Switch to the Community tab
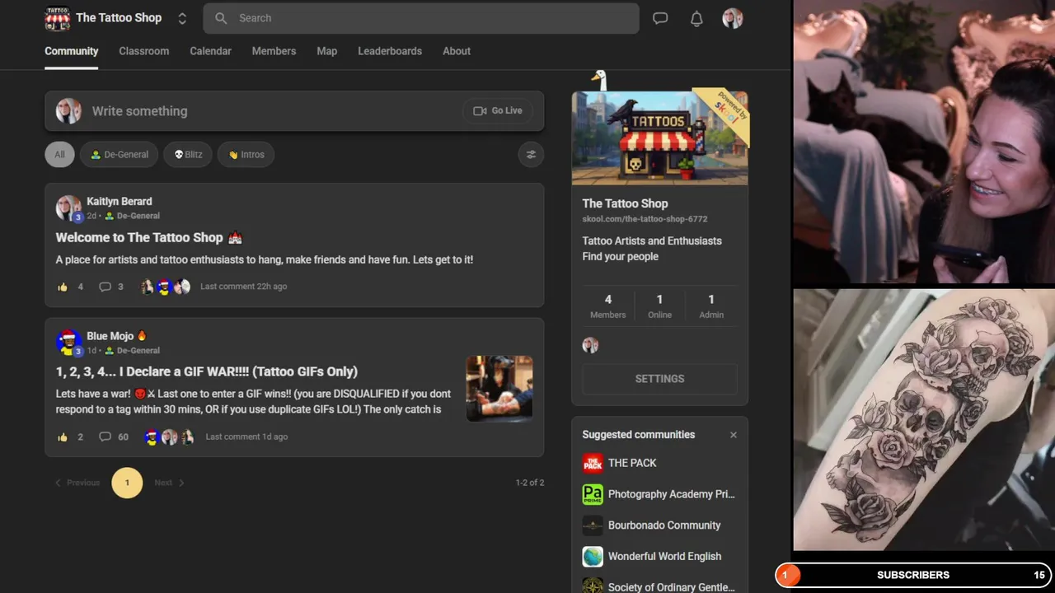This screenshot has height=593, width=1055. pos(72,51)
